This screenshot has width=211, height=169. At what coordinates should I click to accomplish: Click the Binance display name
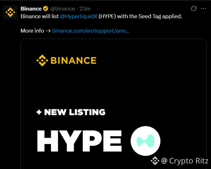[31, 9]
